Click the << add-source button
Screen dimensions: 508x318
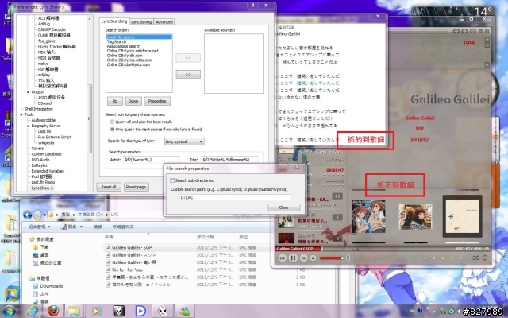click(188, 58)
